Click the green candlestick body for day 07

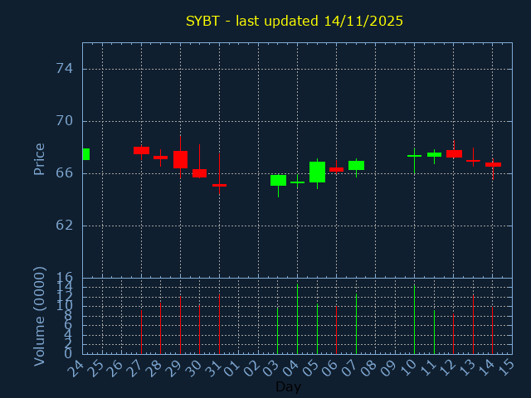(x=356, y=165)
